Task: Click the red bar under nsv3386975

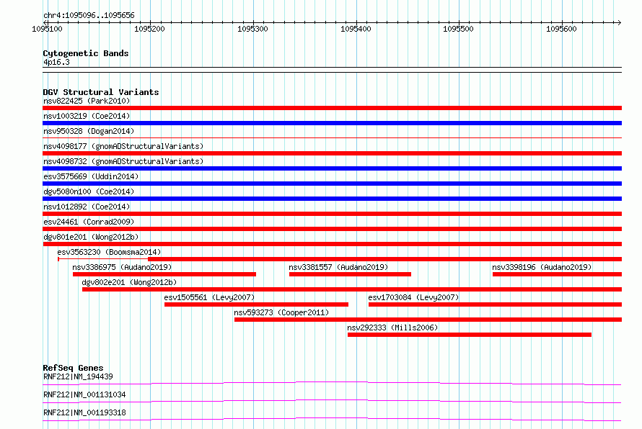Action: pos(164,274)
